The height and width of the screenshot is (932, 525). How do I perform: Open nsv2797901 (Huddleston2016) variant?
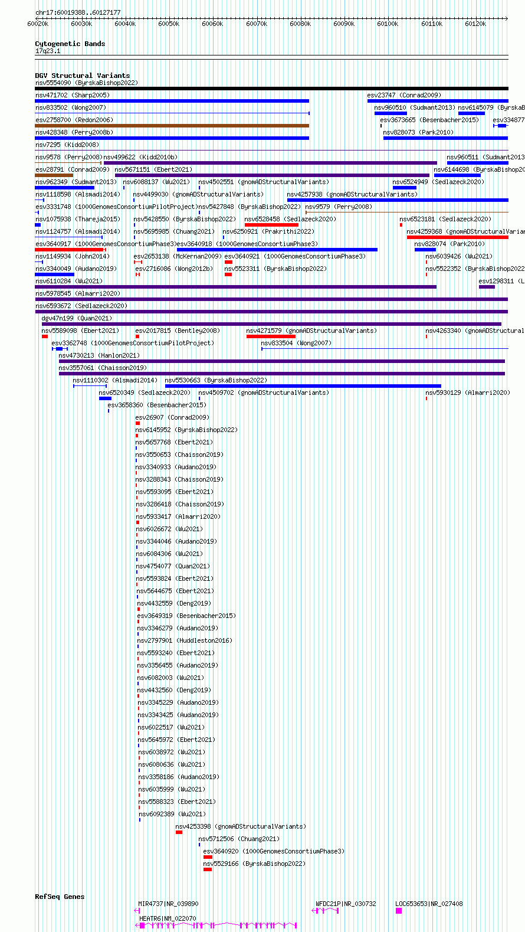coord(185,640)
